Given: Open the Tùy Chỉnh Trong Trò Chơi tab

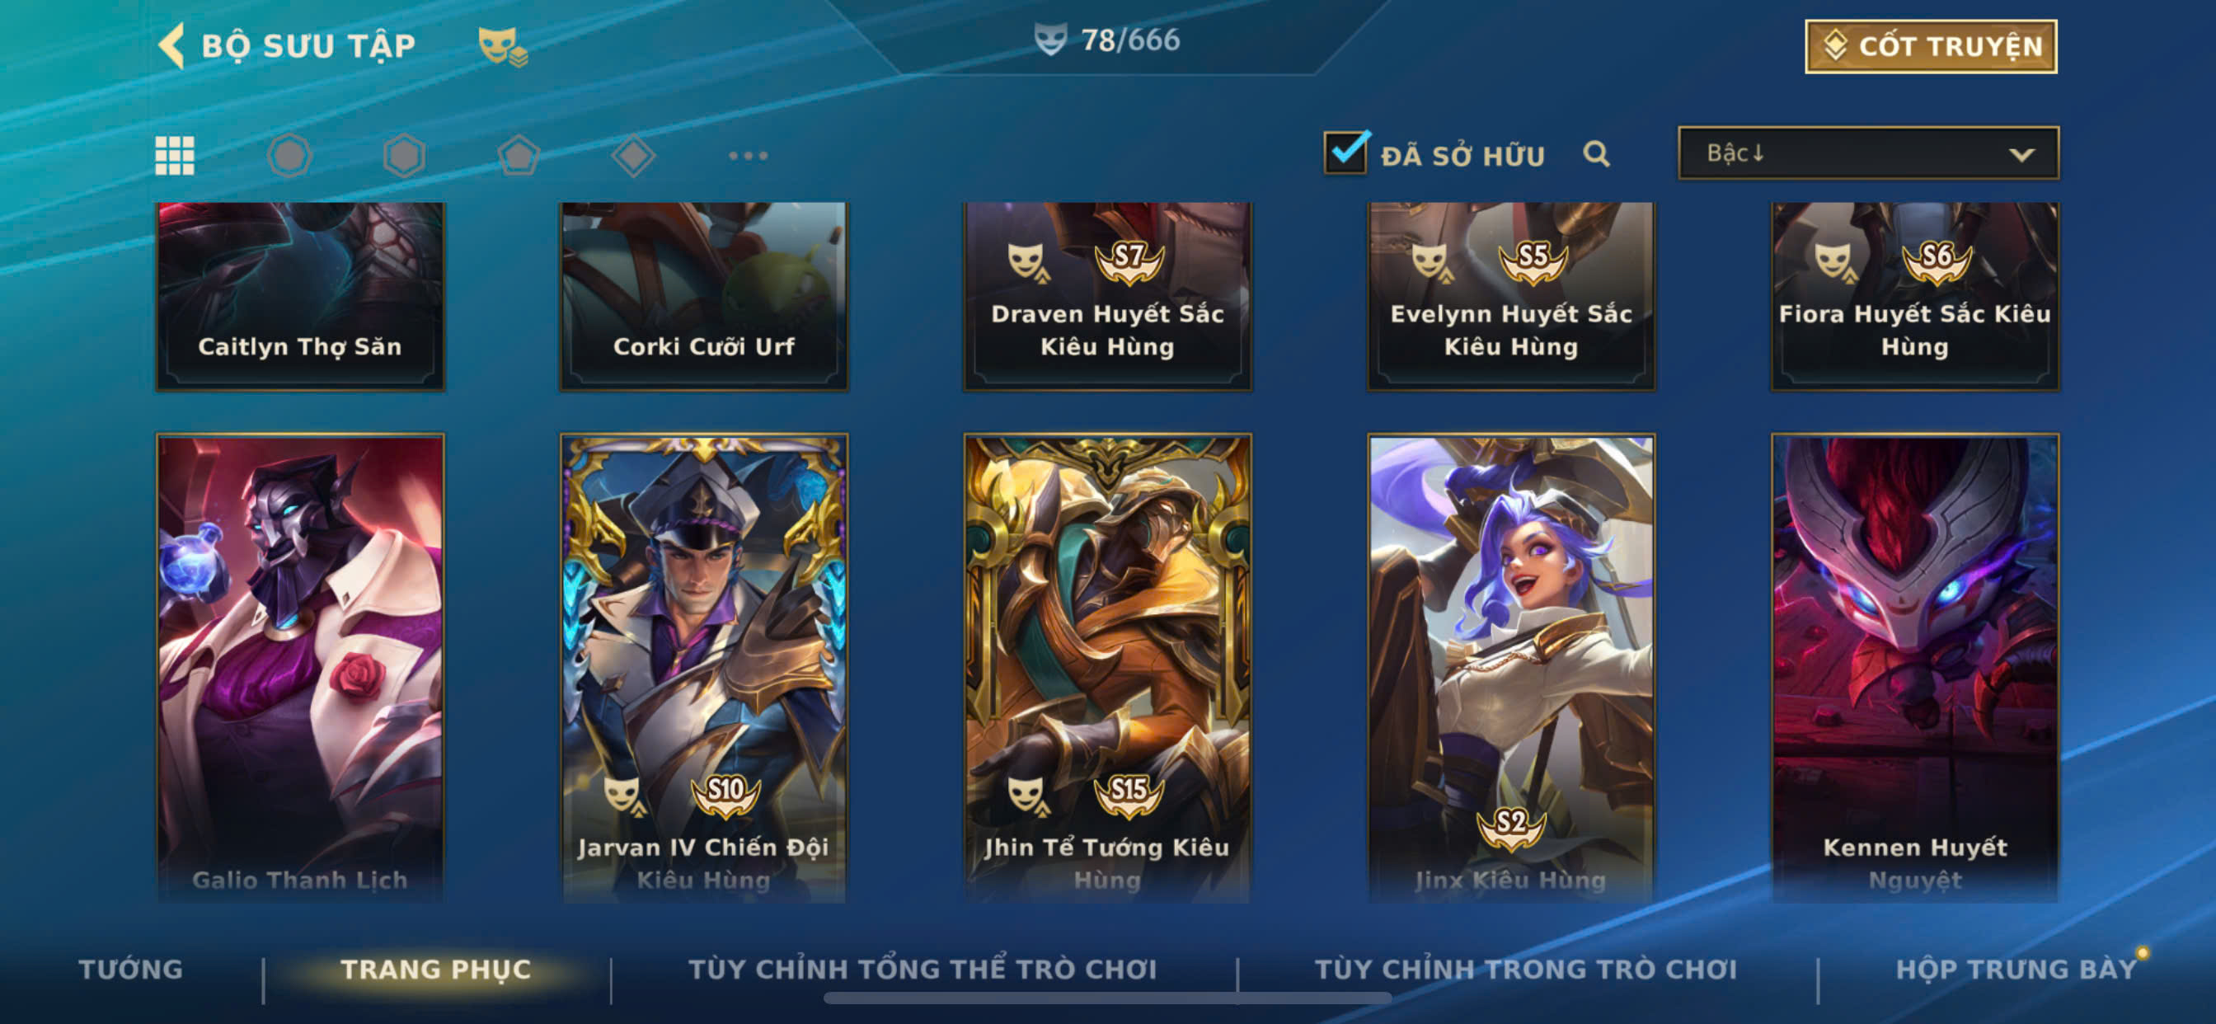Looking at the screenshot, I should coord(1526,969).
